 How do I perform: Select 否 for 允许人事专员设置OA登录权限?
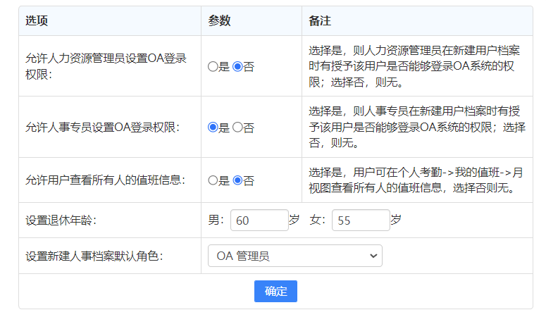tap(237, 128)
